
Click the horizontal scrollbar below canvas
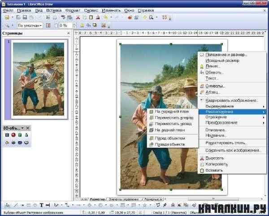(x=213, y=199)
